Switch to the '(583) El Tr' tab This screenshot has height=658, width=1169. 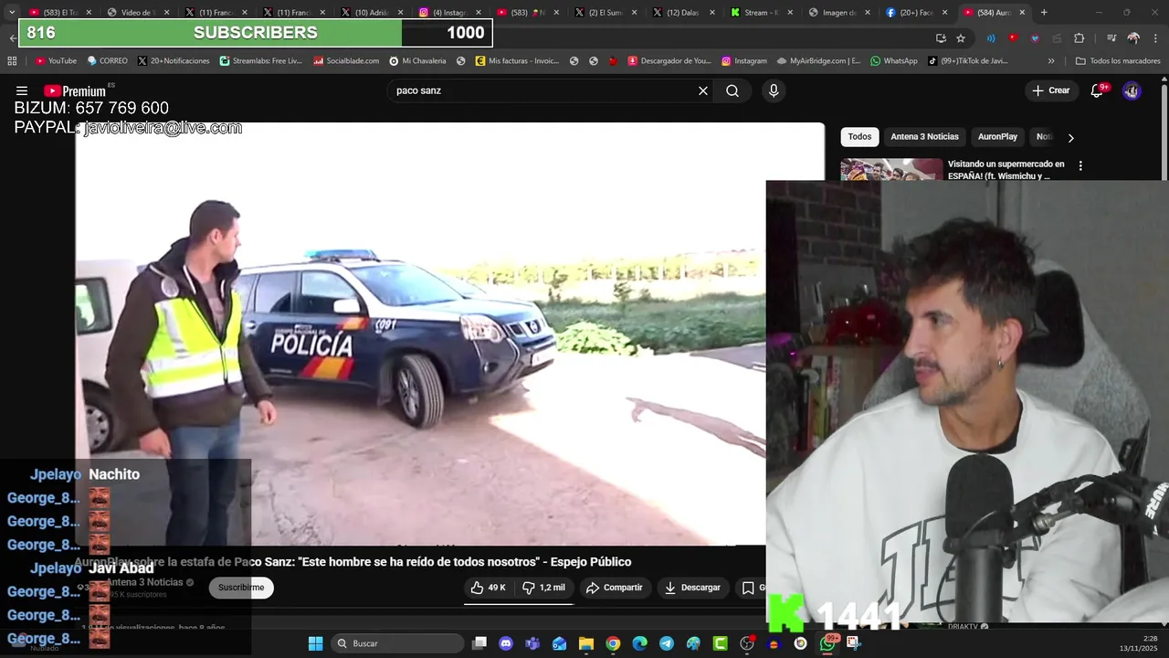pos(60,13)
